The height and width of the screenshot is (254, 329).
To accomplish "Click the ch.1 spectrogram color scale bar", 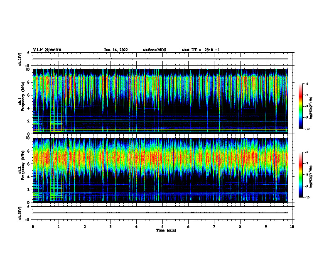I will [x=300, y=106].
